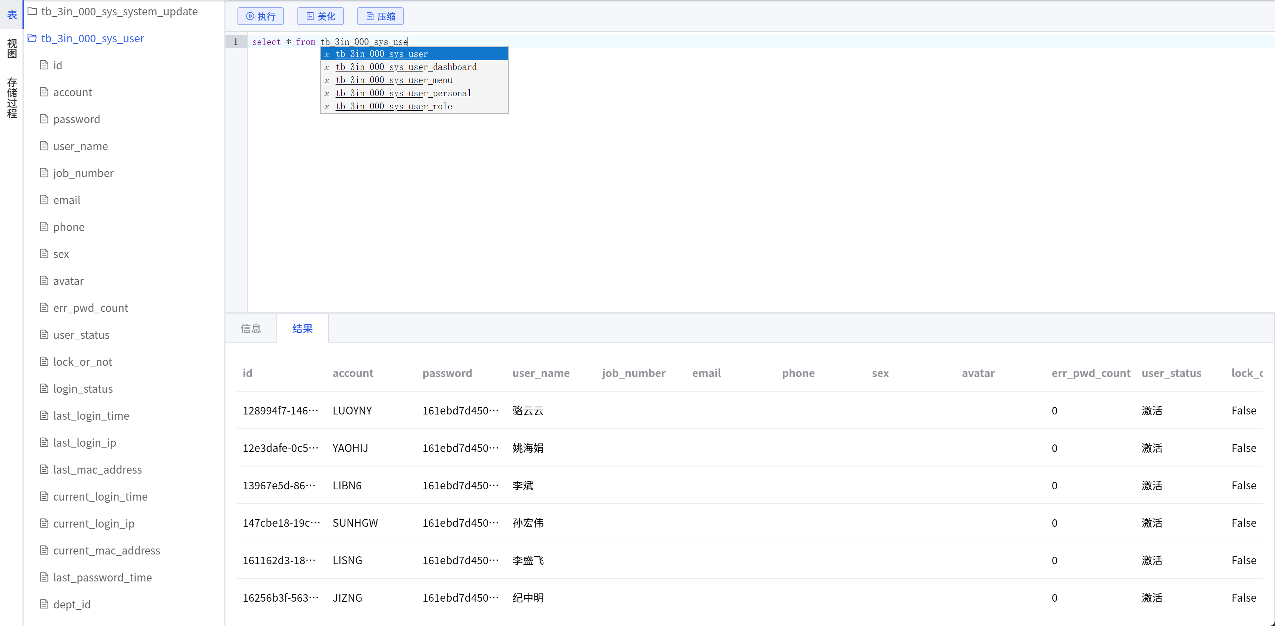
Task: Click the document icon beside avatar column
Action: 44,280
